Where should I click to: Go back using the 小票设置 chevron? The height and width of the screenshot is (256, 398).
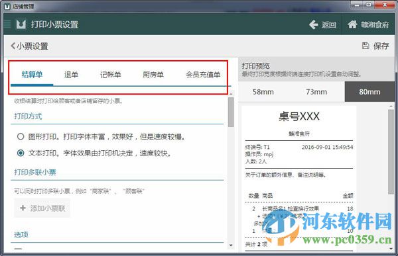click(x=13, y=46)
